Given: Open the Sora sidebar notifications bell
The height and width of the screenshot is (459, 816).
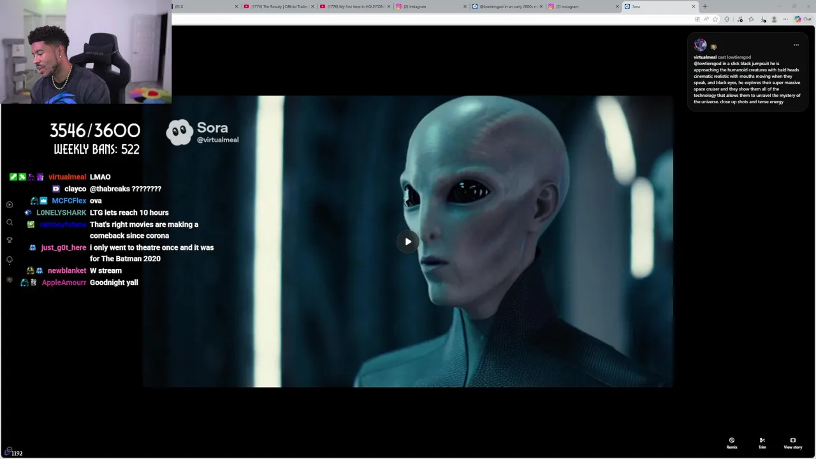Looking at the screenshot, I should click(10, 260).
